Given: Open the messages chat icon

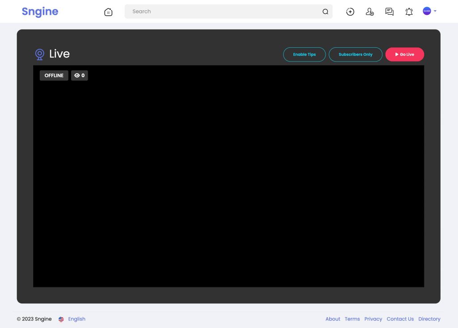Looking at the screenshot, I should click(390, 12).
